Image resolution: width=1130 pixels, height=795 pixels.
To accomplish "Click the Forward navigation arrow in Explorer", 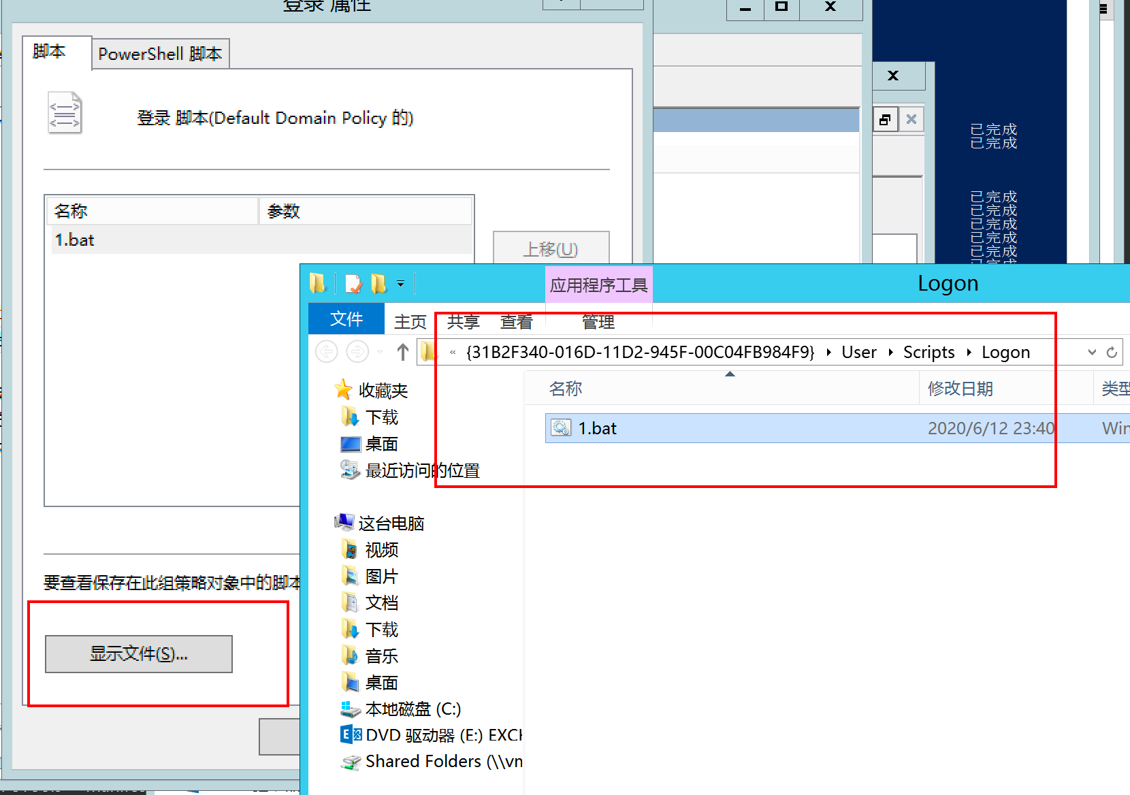I will click(357, 352).
